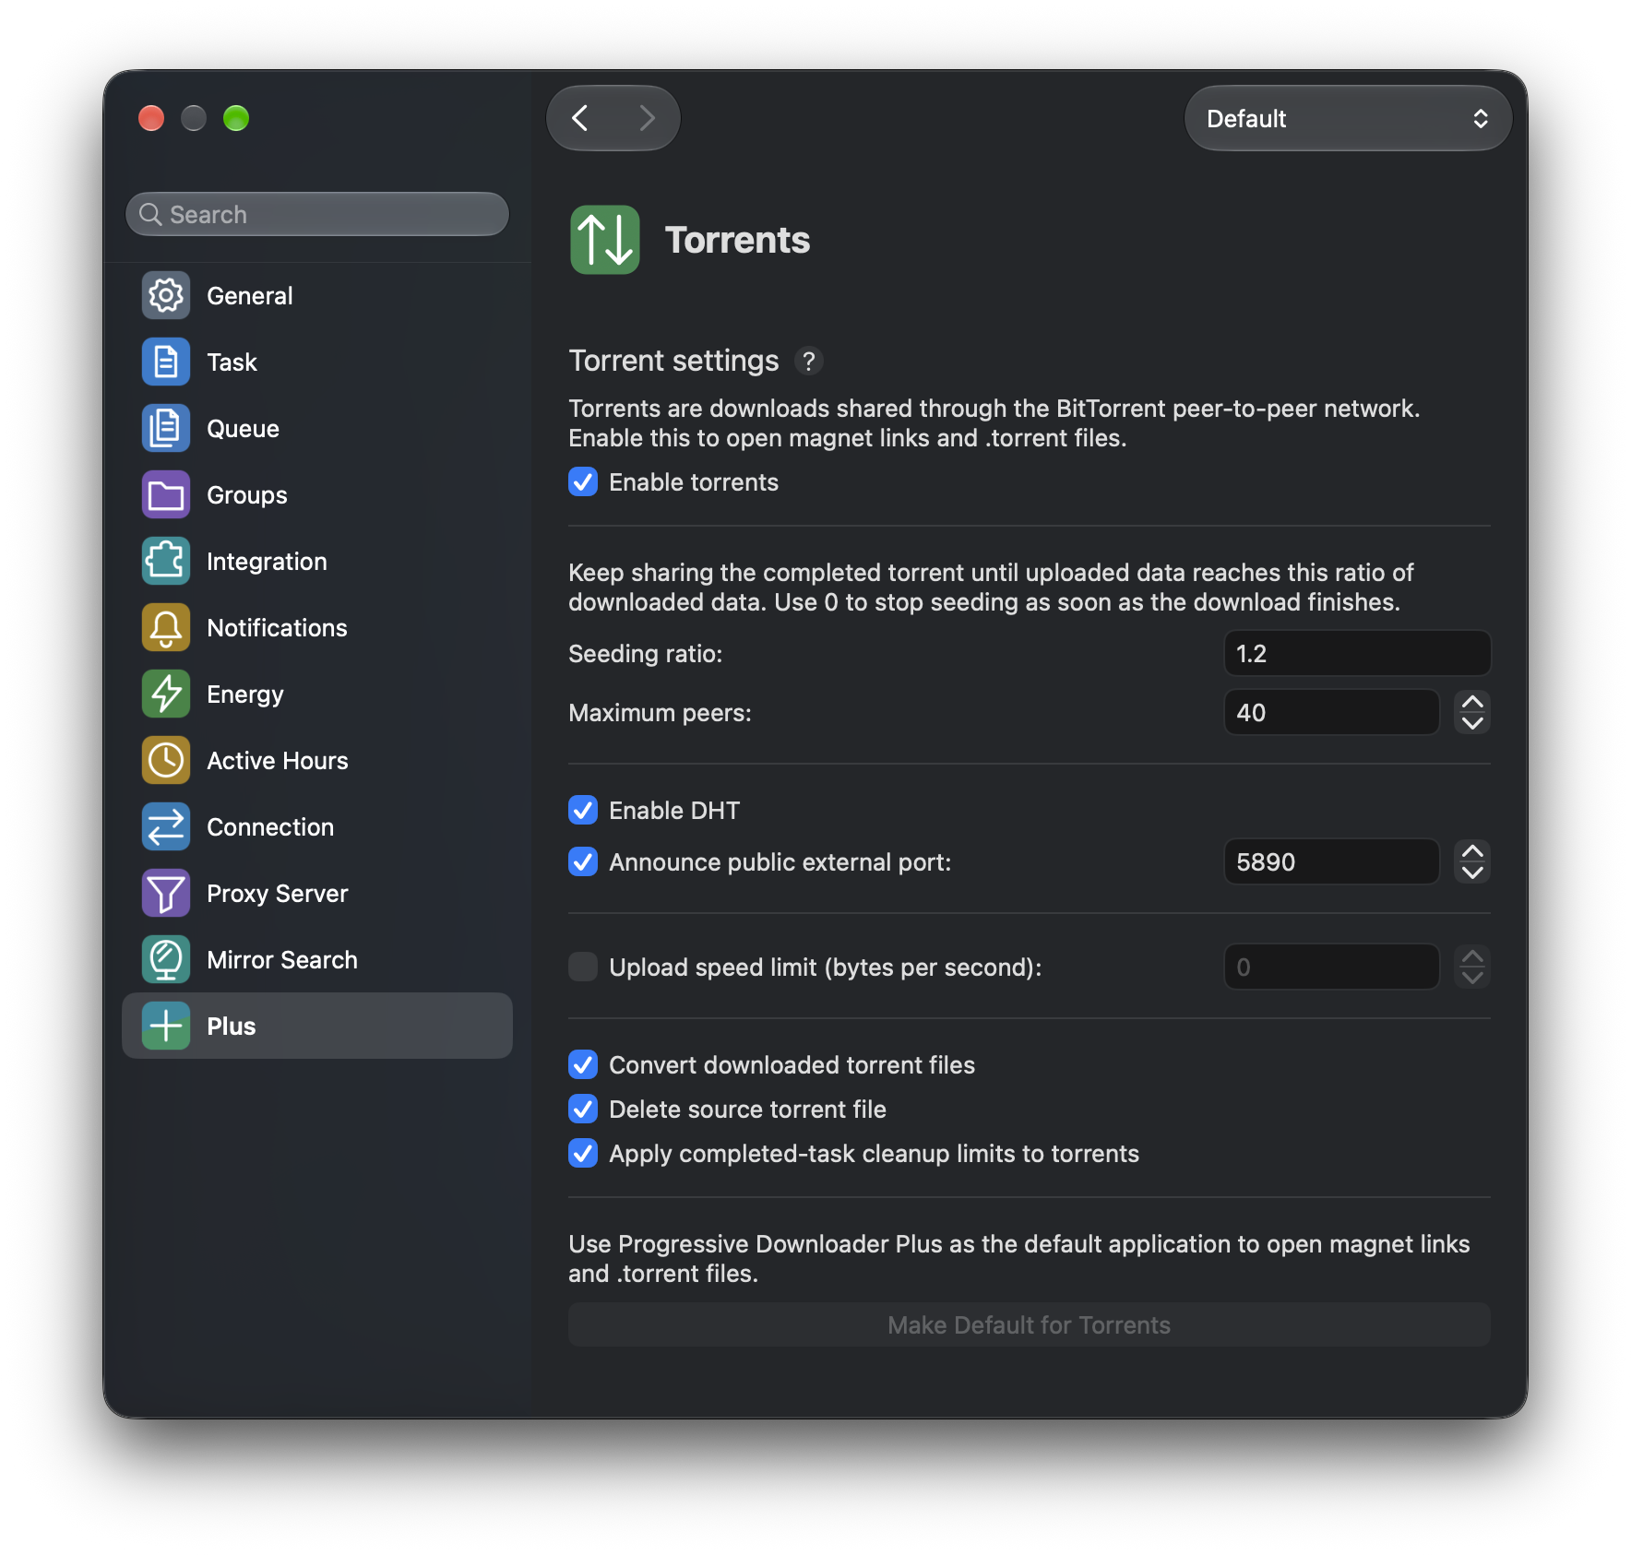
Task: Toggle Announce public external port checkbox
Action: pyautogui.click(x=583, y=861)
